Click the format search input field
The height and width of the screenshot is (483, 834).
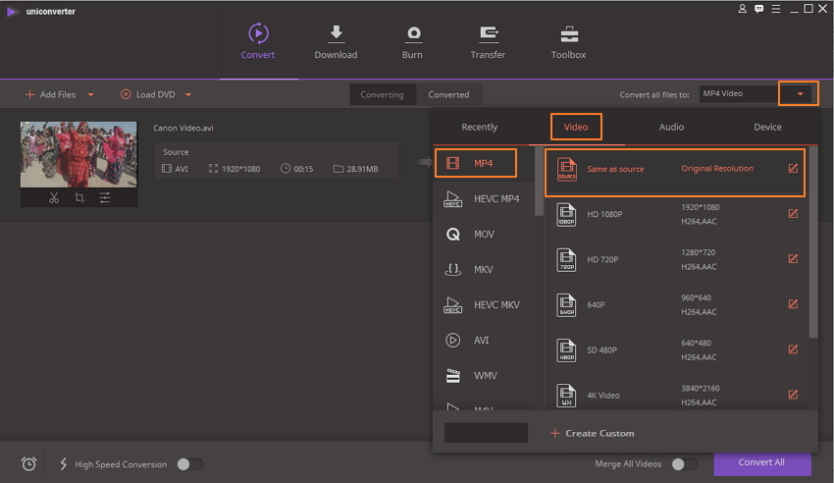(486, 433)
